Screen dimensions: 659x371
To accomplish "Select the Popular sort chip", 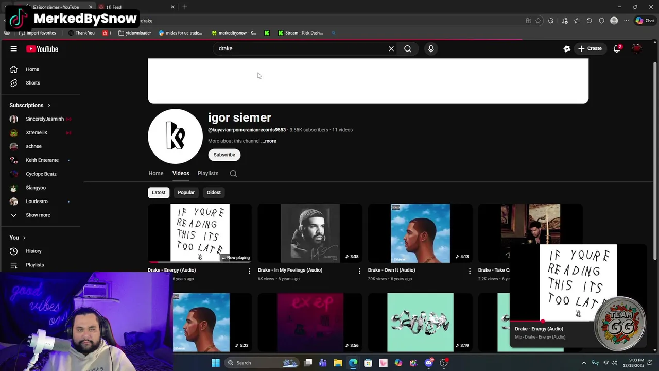I will coord(186,193).
